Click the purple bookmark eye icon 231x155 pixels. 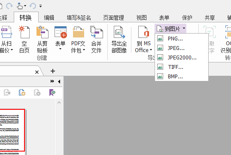tap(52, 93)
